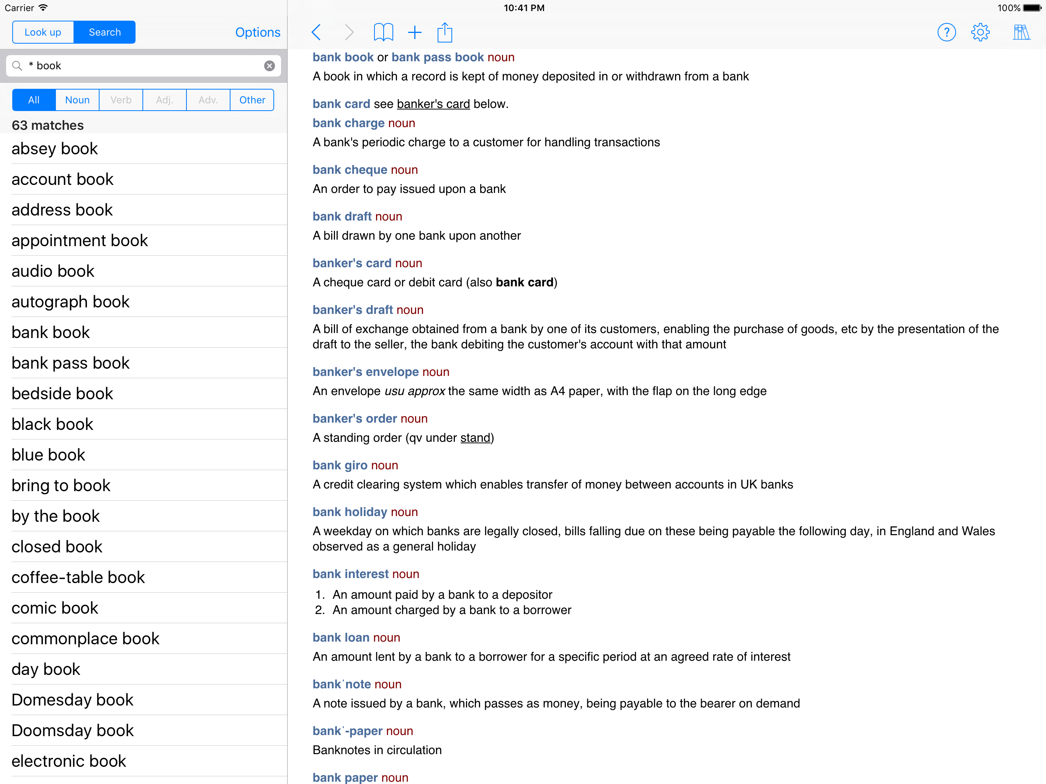This screenshot has height=784, width=1046.
Task: Tap the '* book' search field
Action: point(142,66)
